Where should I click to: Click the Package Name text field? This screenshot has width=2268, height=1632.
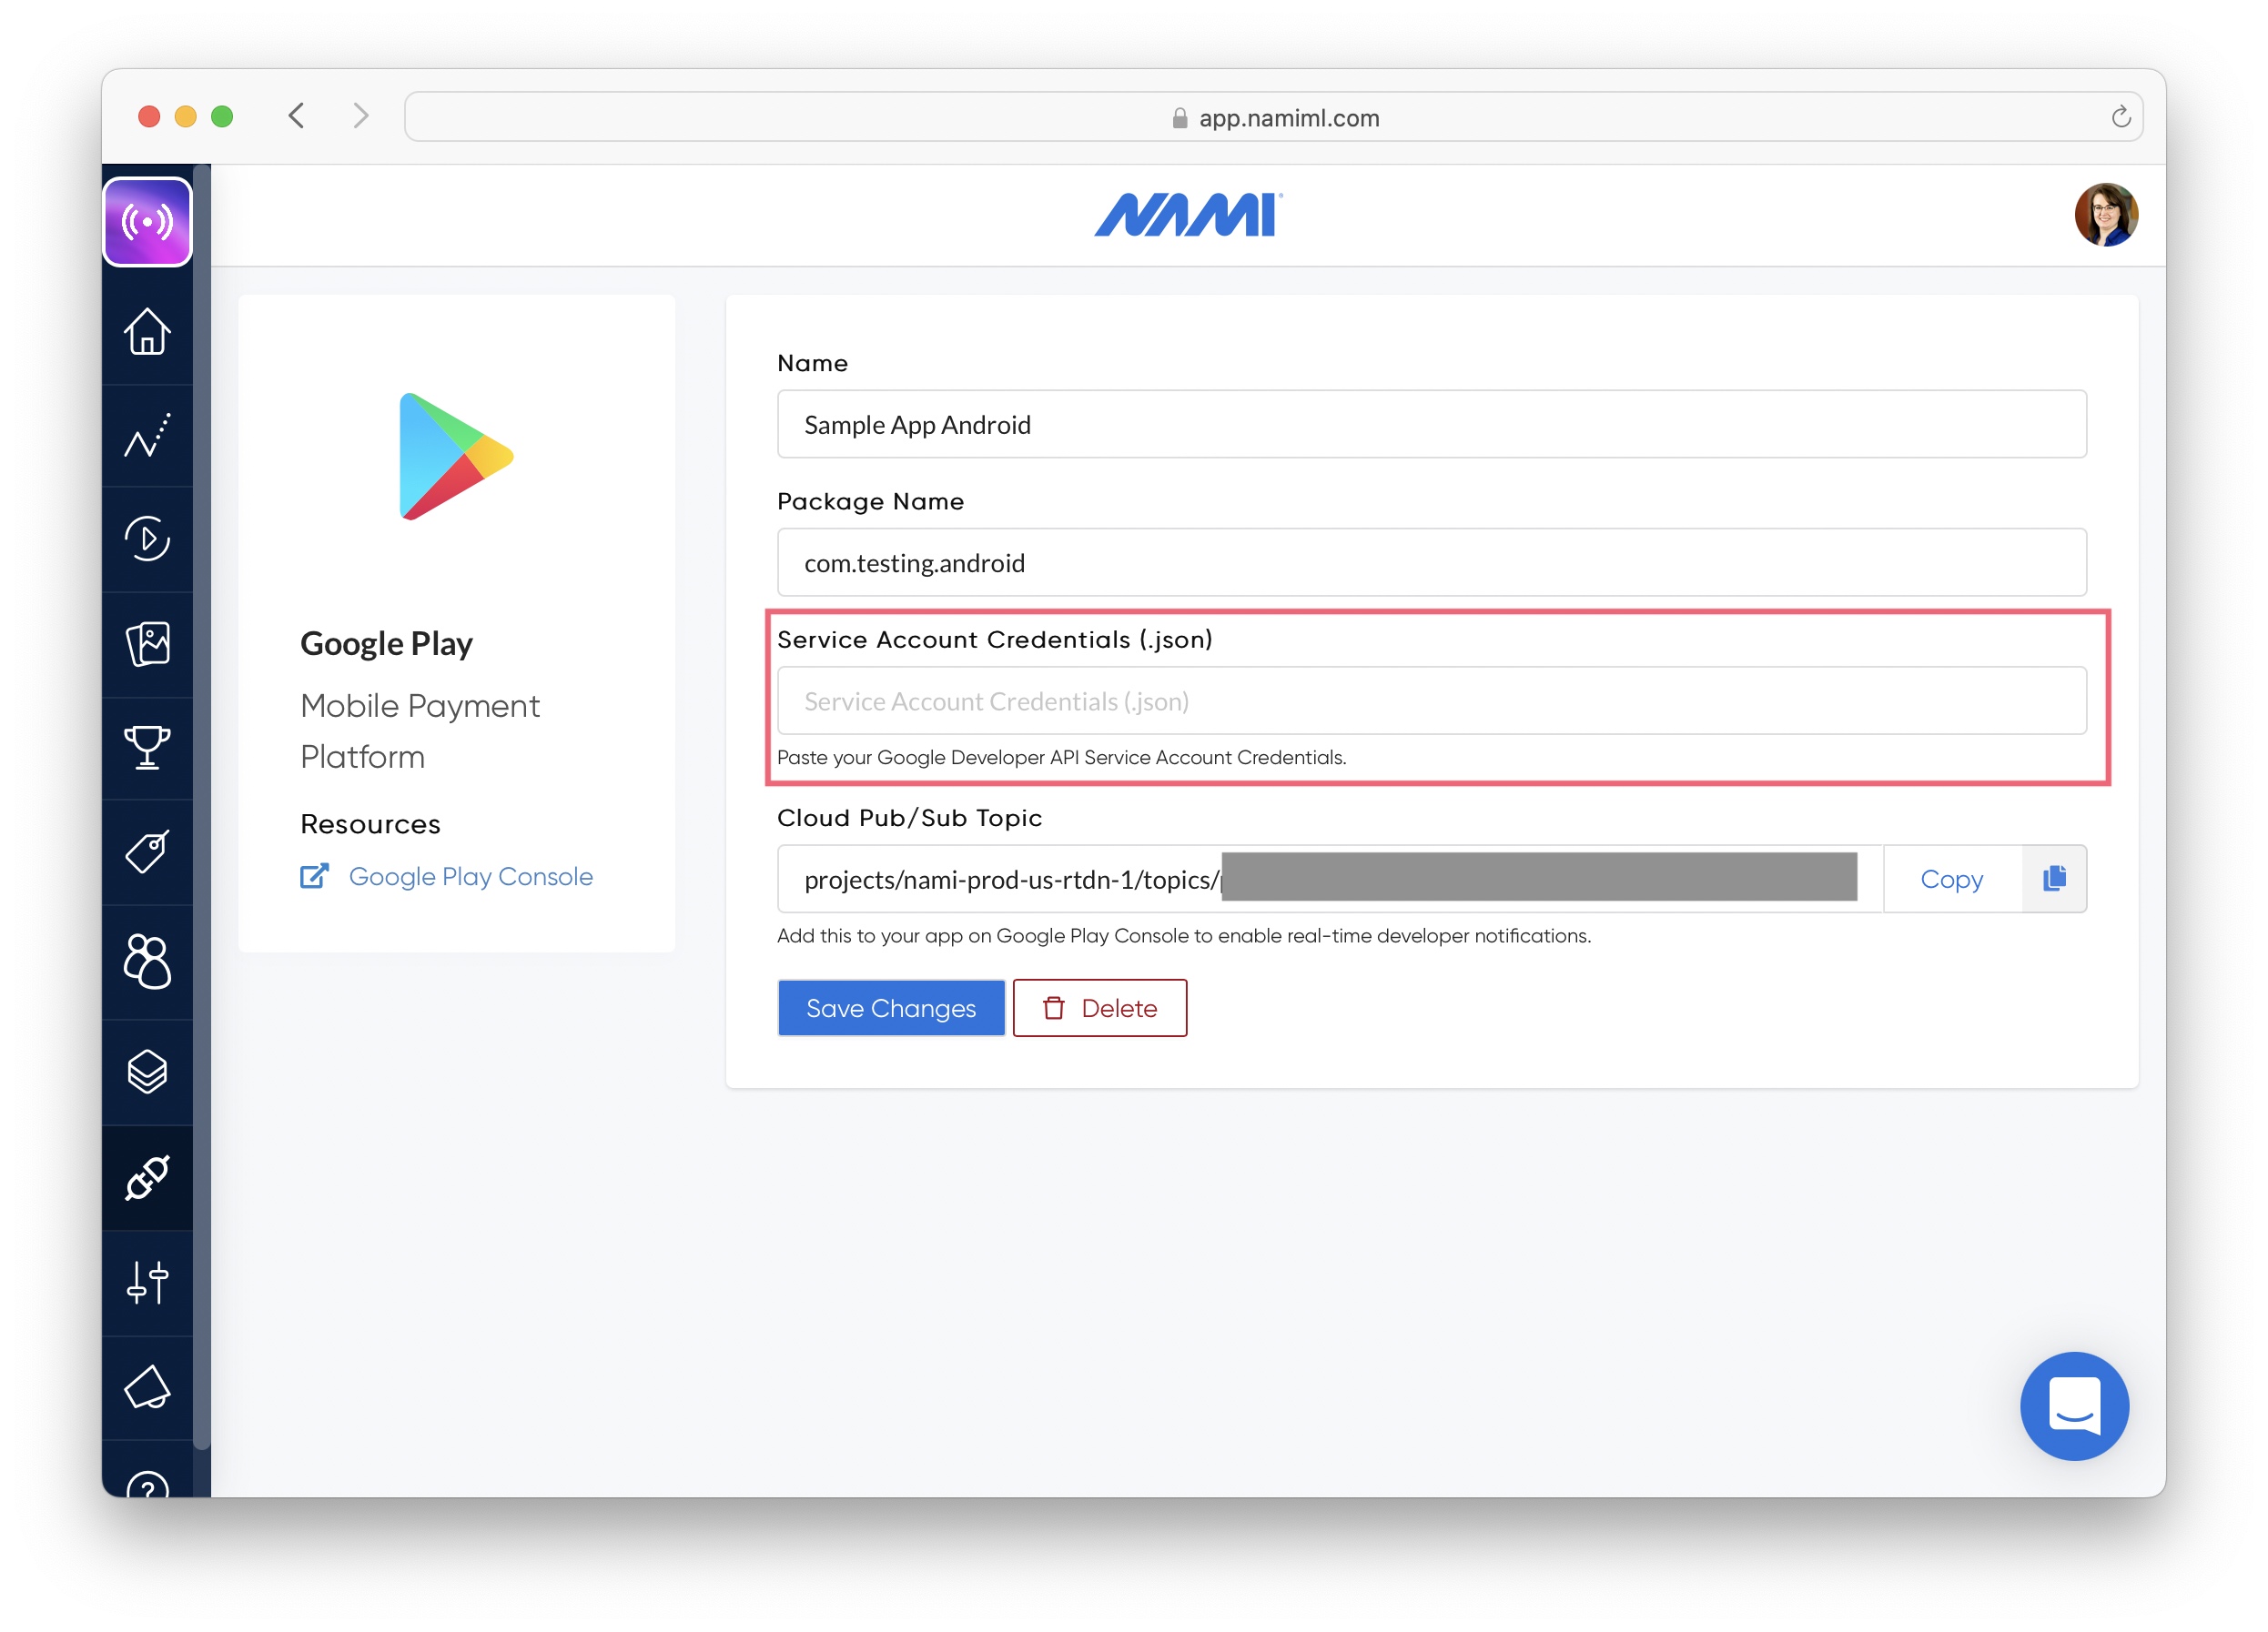click(1430, 563)
